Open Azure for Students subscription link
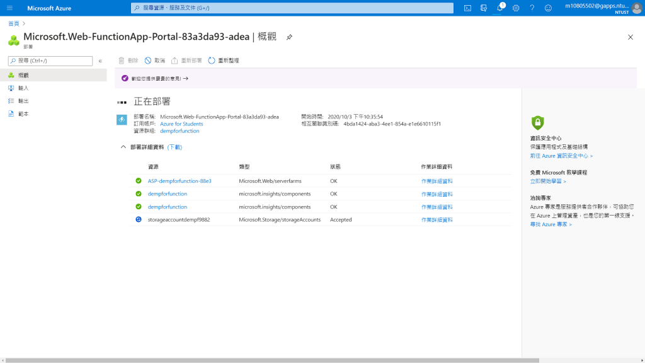 [x=181, y=124]
